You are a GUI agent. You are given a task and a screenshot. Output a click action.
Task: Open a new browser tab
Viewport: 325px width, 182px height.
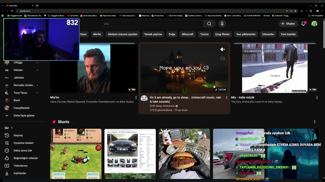tap(37, 6)
